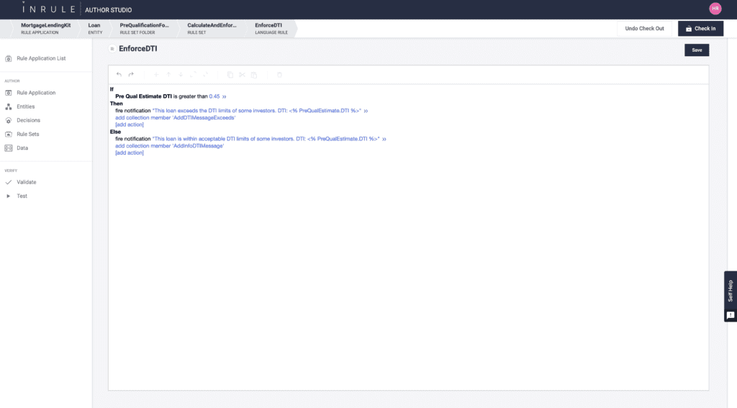Edit the 'loan exceeds the DTI limits' notification text
Screen dimensions: 737x408
pyautogui.click(x=257, y=111)
